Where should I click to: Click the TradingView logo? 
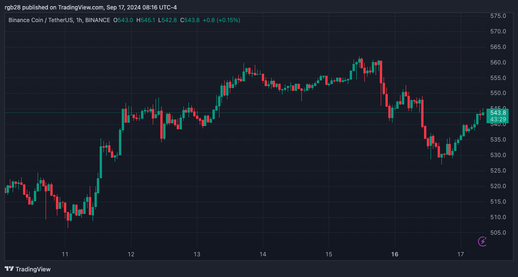coord(8,269)
